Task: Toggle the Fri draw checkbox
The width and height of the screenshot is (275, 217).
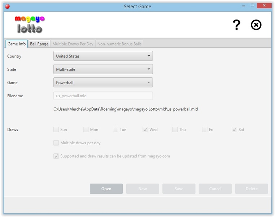Action: coord(205,130)
